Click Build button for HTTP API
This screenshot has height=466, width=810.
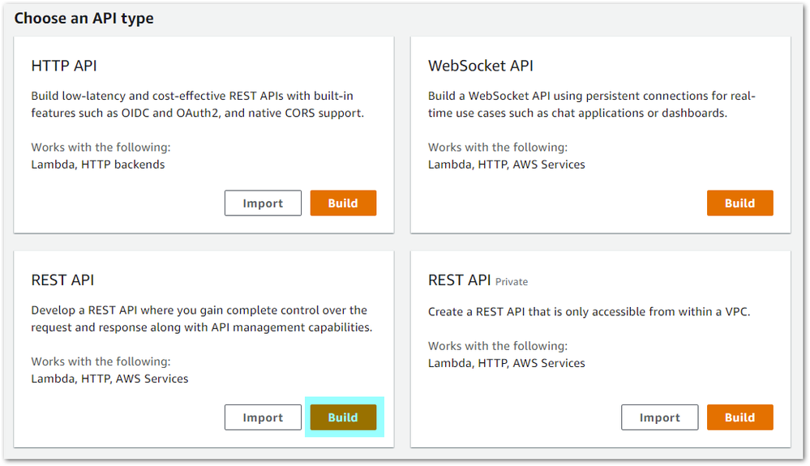(343, 203)
